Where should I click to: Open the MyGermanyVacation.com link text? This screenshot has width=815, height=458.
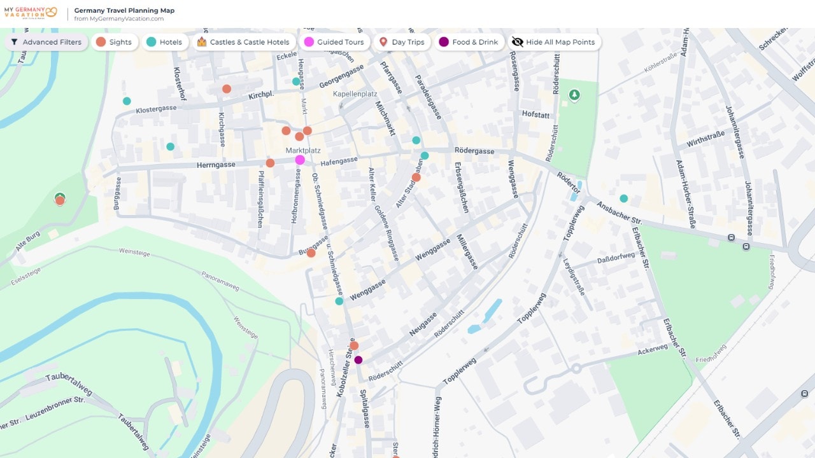(119, 18)
